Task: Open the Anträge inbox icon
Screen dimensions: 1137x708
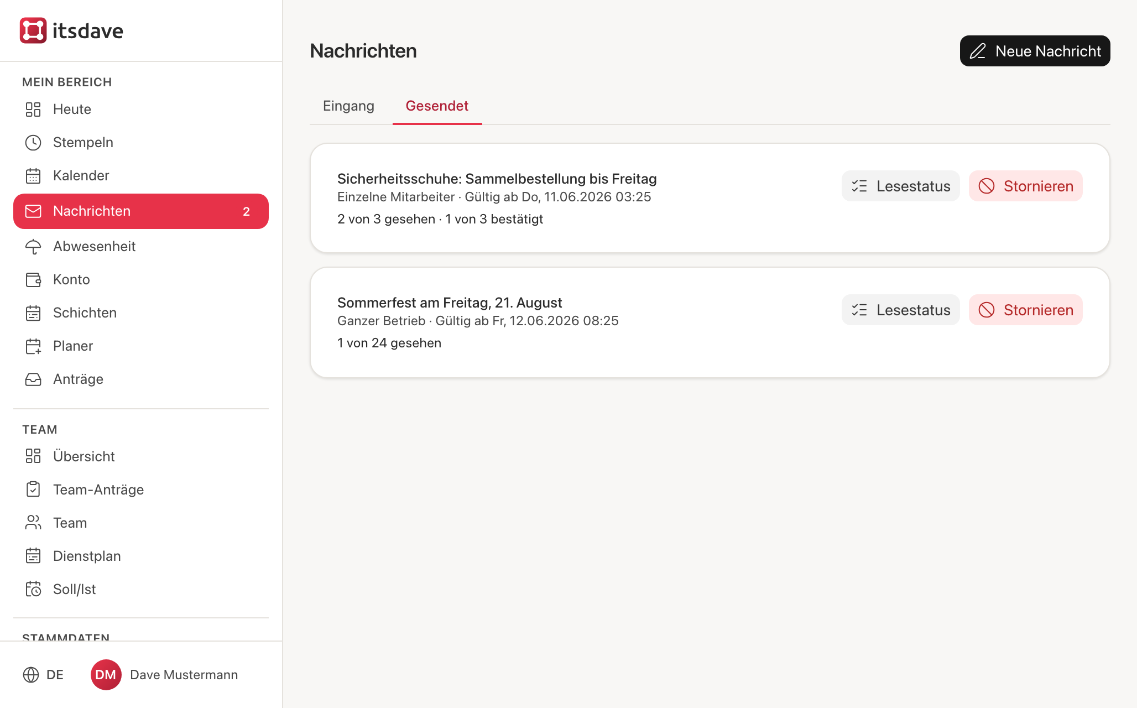Action: pos(33,379)
